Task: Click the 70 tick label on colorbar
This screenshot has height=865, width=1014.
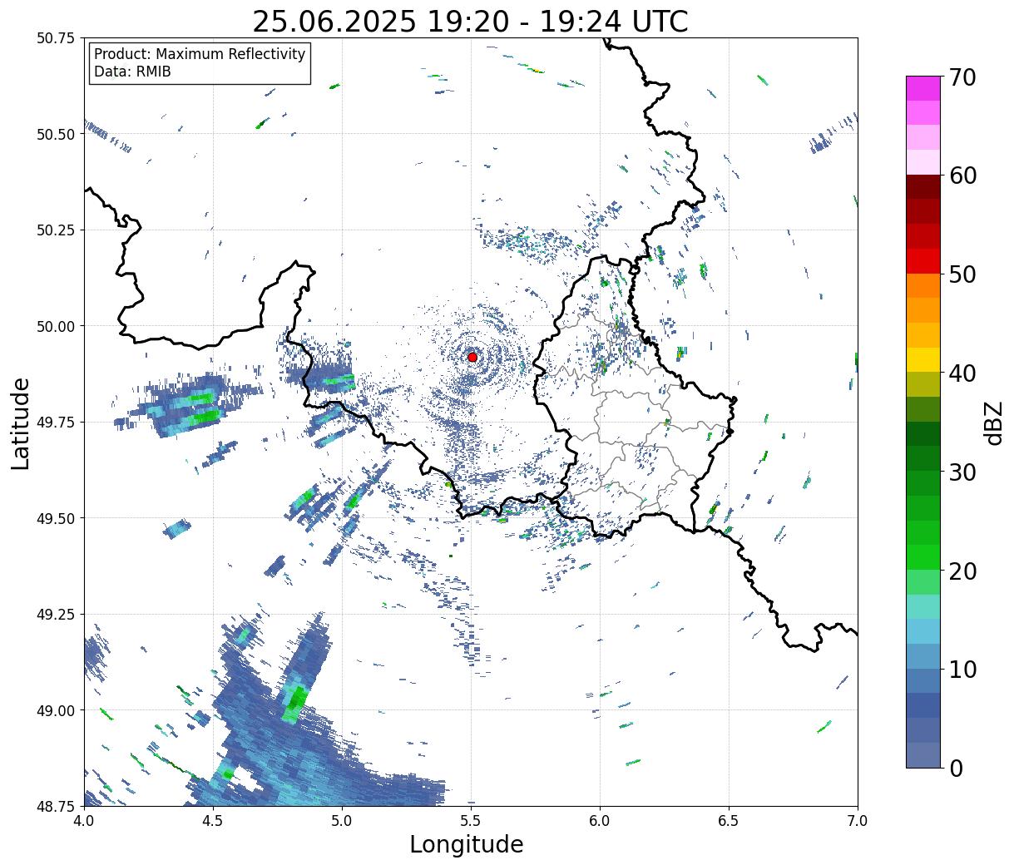Action: [x=962, y=77]
